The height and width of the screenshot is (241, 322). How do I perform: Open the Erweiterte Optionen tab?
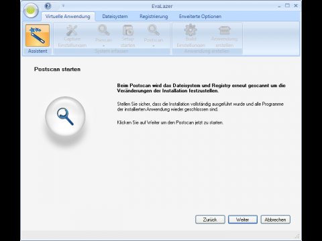200,17
